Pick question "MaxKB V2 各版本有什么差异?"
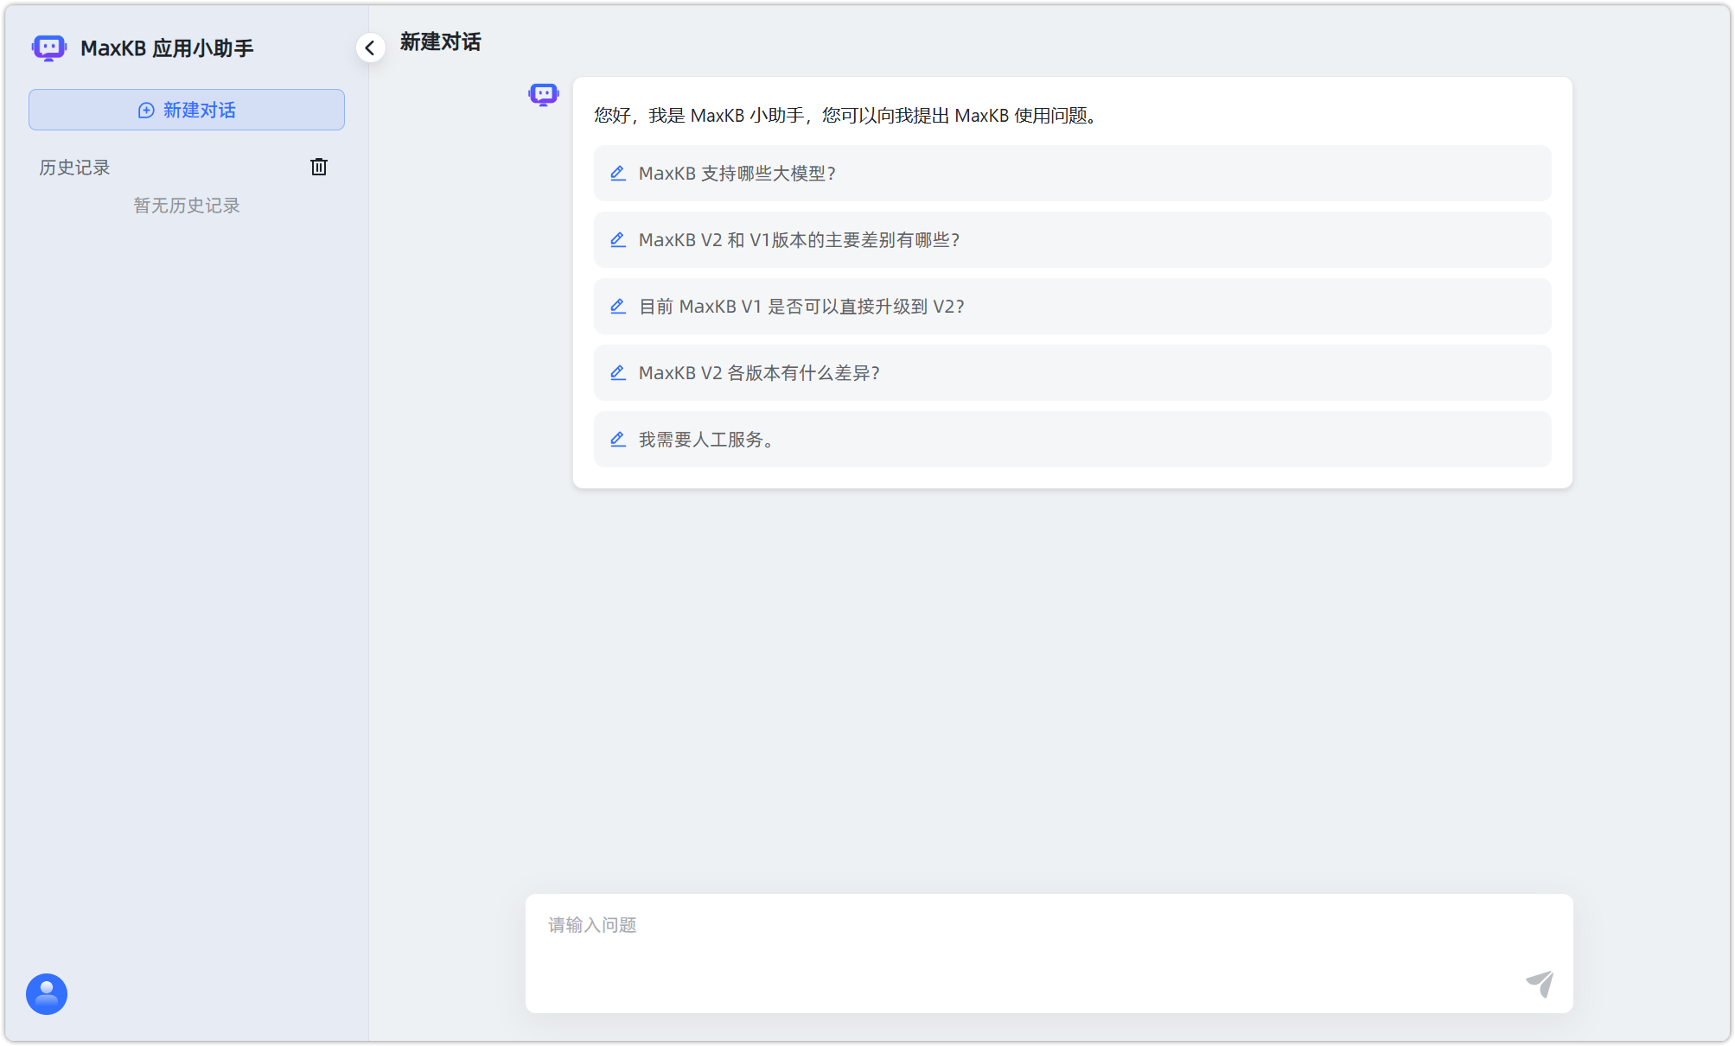Screen dimensions: 1735x1046 coord(1072,373)
